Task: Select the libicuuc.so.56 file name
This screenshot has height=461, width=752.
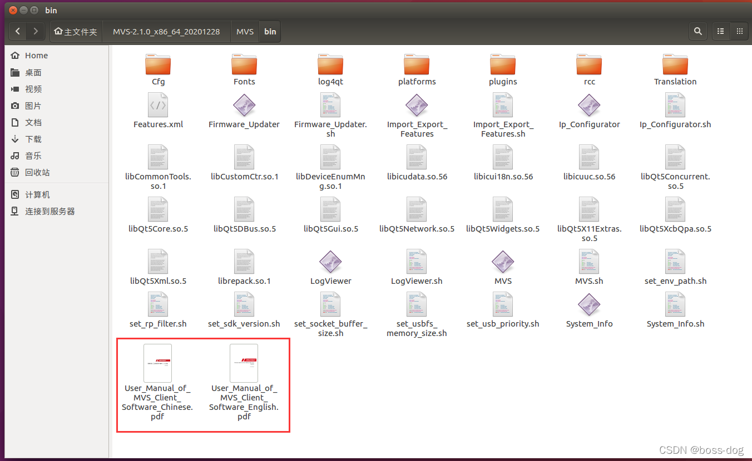Action: click(589, 177)
